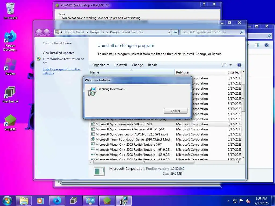
Task: Sort by the Installed On column header
Action: (234, 72)
